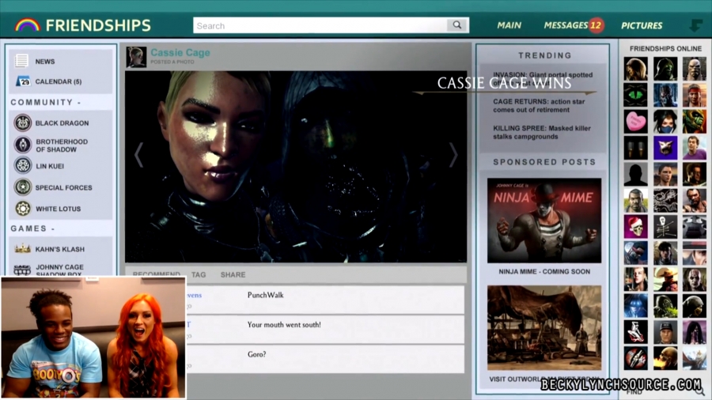
Task: Click the Tag link under the photo
Action: point(199,275)
